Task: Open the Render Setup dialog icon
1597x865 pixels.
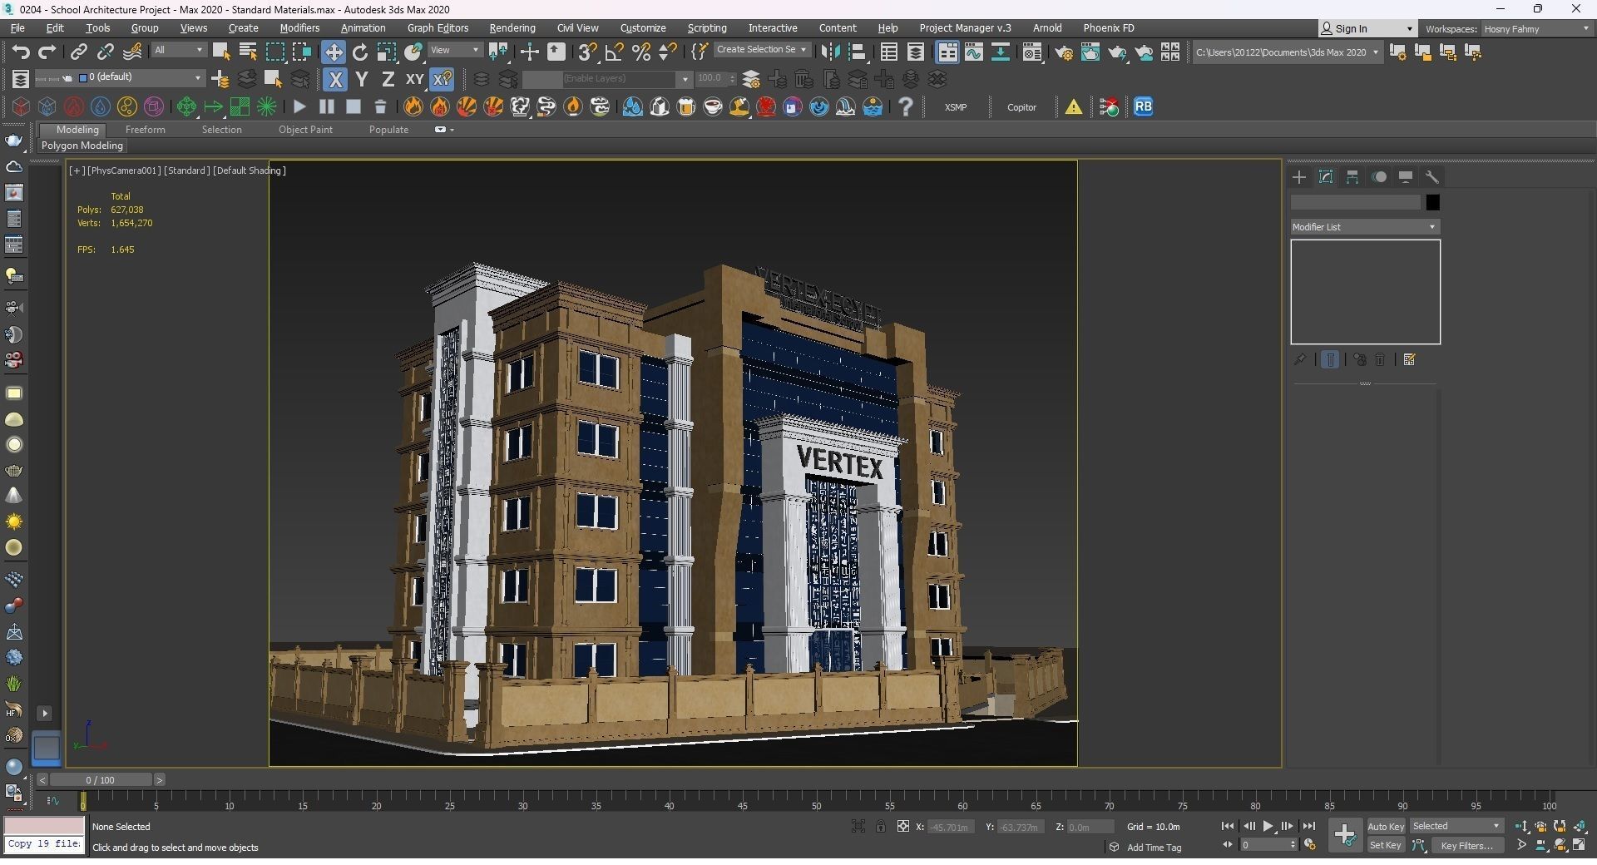Action: 1064,52
